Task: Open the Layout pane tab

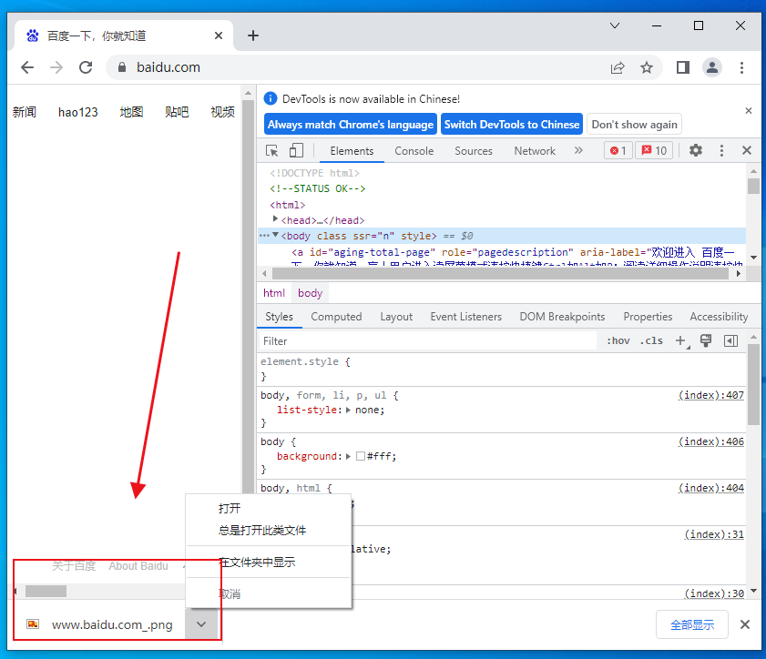Action: pos(396,317)
